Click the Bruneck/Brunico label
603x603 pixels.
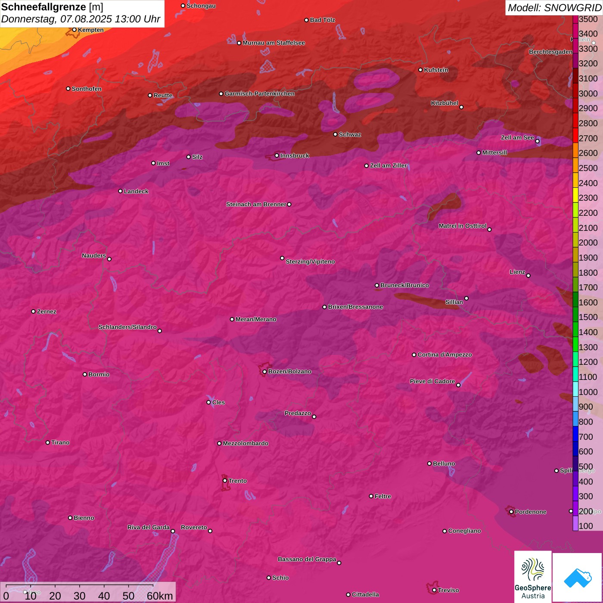coord(404,285)
